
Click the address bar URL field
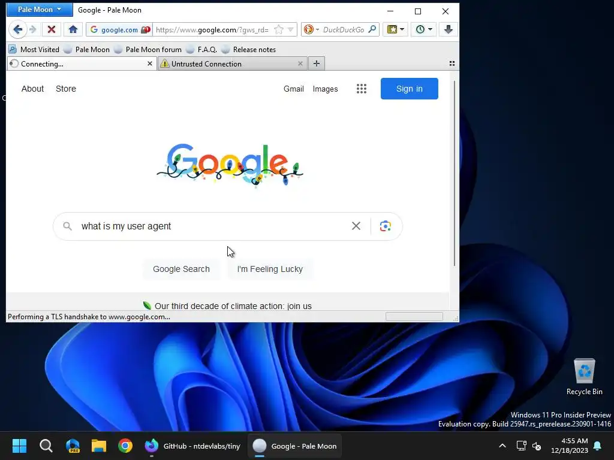(212, 30)
